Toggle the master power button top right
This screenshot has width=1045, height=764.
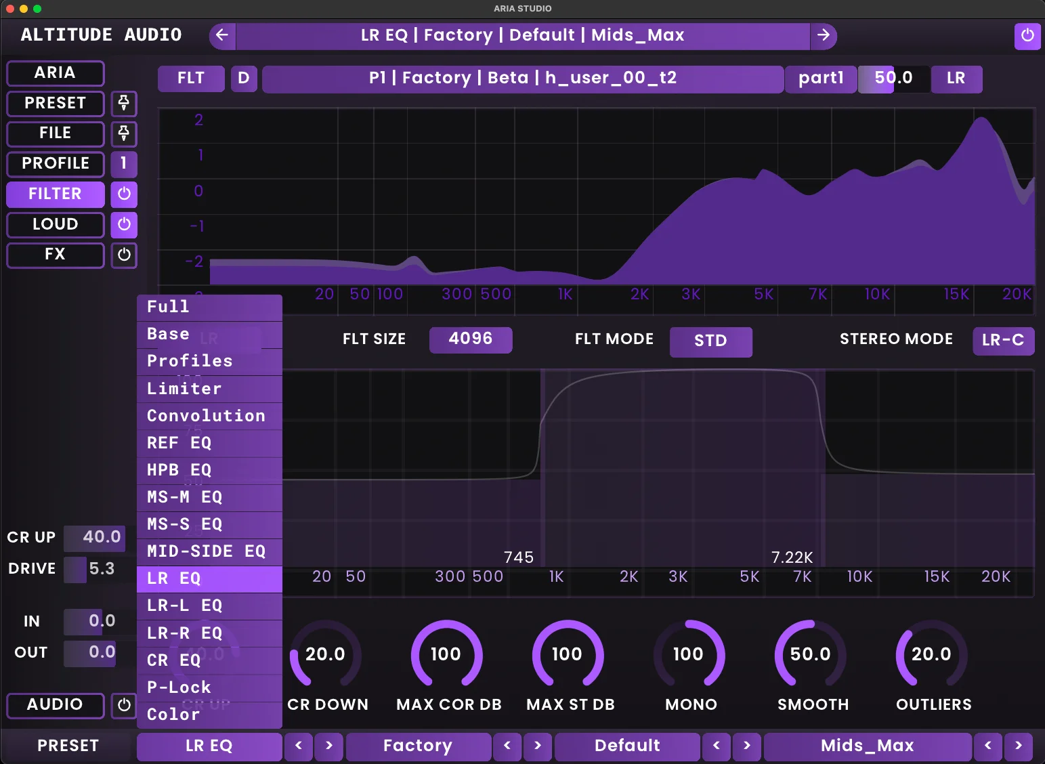pyautogui.click(x=1028, y=37)
